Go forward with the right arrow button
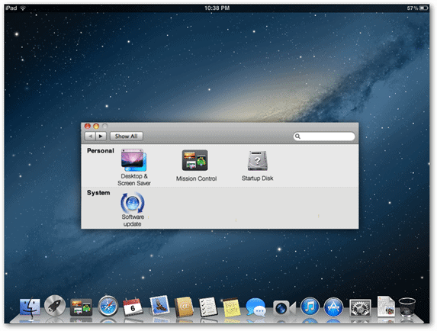437x331 pixels. click(101, 137)
